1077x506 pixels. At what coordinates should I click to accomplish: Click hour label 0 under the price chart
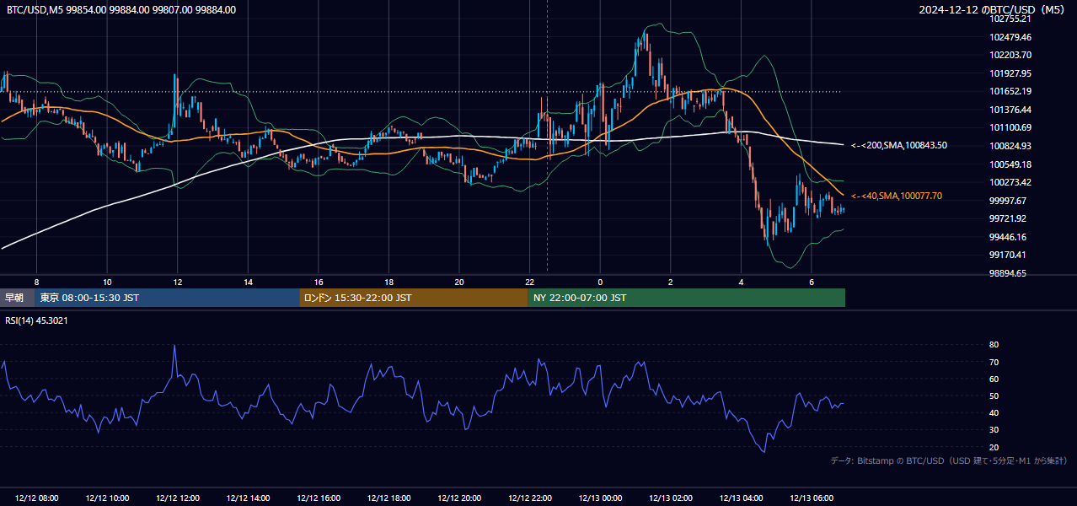pos(600,282)
